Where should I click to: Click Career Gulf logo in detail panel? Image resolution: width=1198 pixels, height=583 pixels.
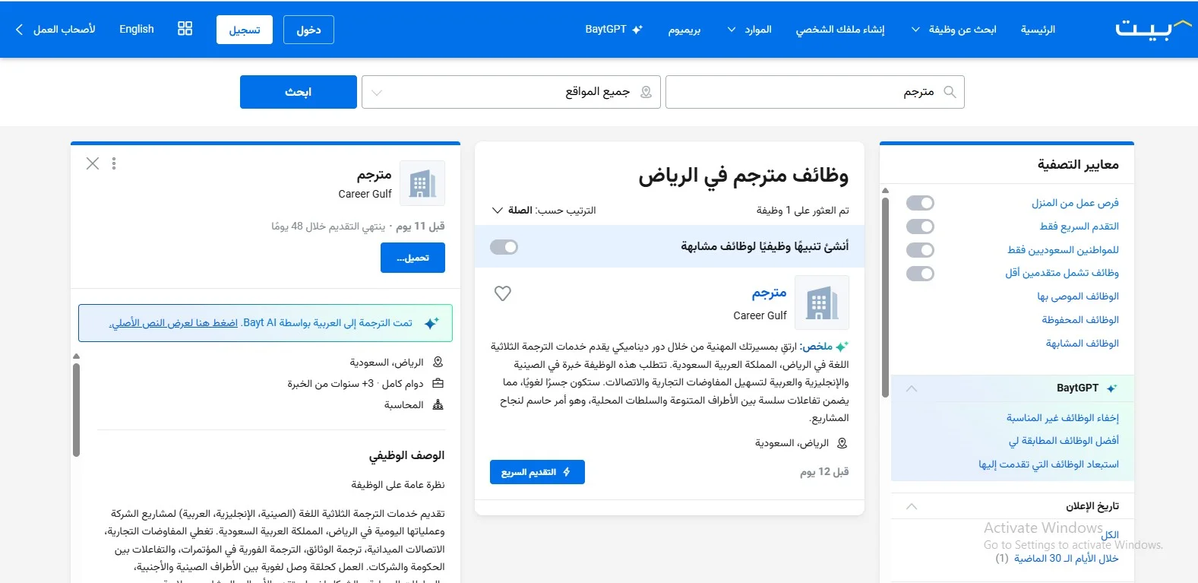pyautogui.click(x=422, y=183)
